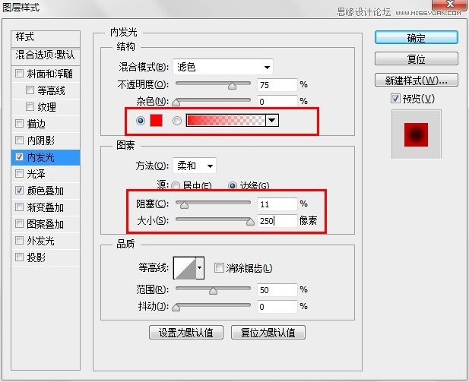The height and width of the screenshot is (382, 469).
Task: Select the 内发光 style row
Action: 46,157
